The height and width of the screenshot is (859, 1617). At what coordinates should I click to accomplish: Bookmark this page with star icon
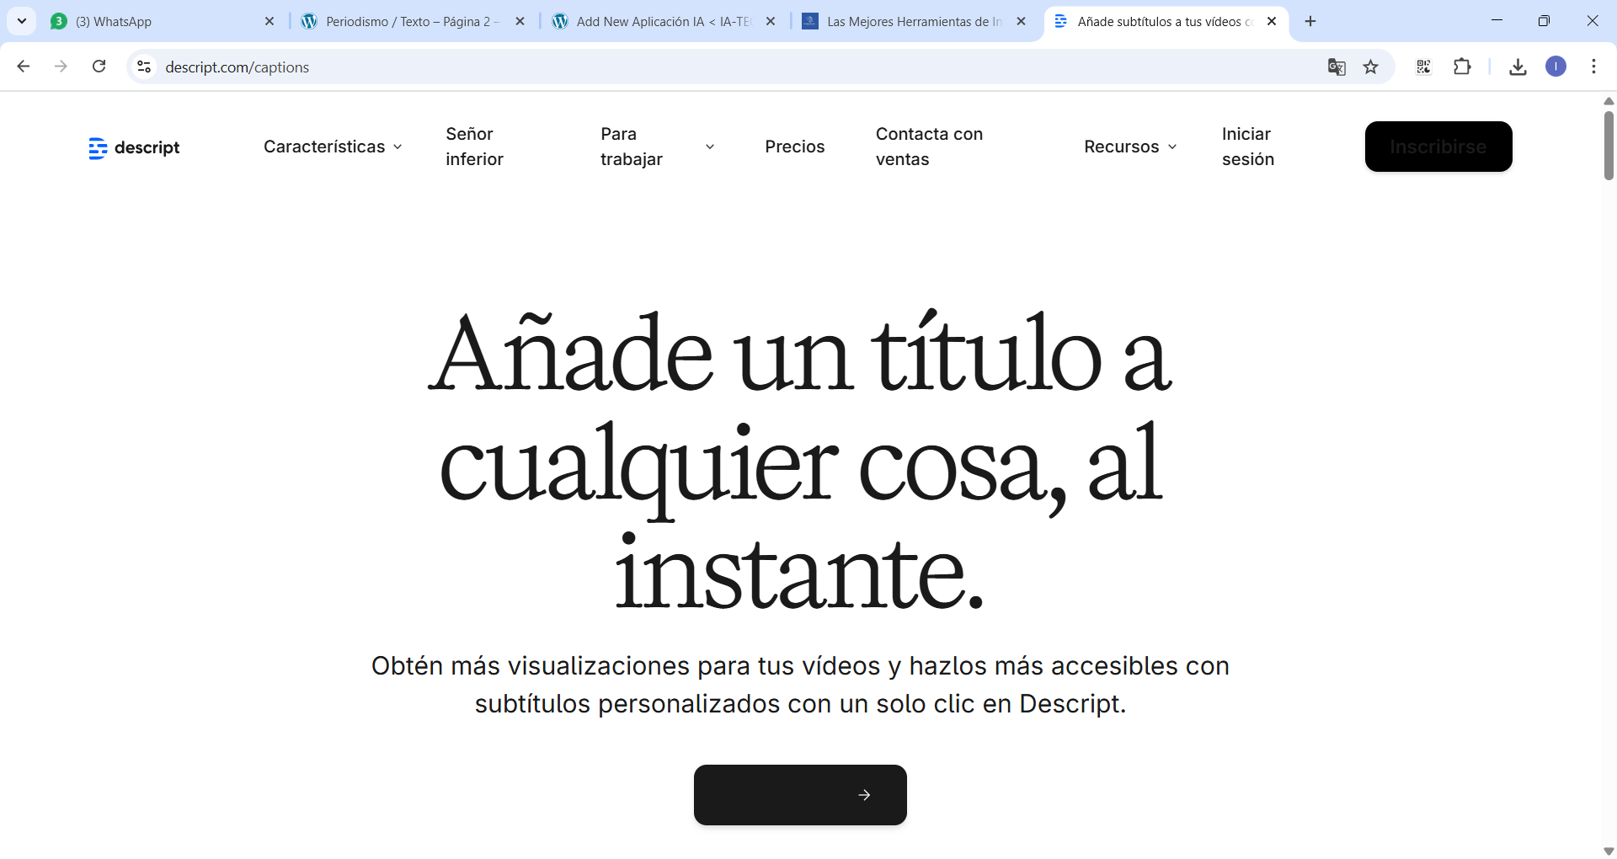(1371, 67)
